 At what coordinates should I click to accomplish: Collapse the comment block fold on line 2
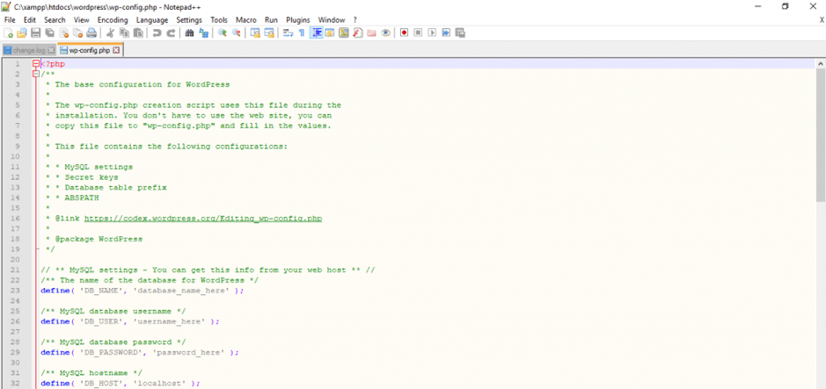(x=36, y=74)
